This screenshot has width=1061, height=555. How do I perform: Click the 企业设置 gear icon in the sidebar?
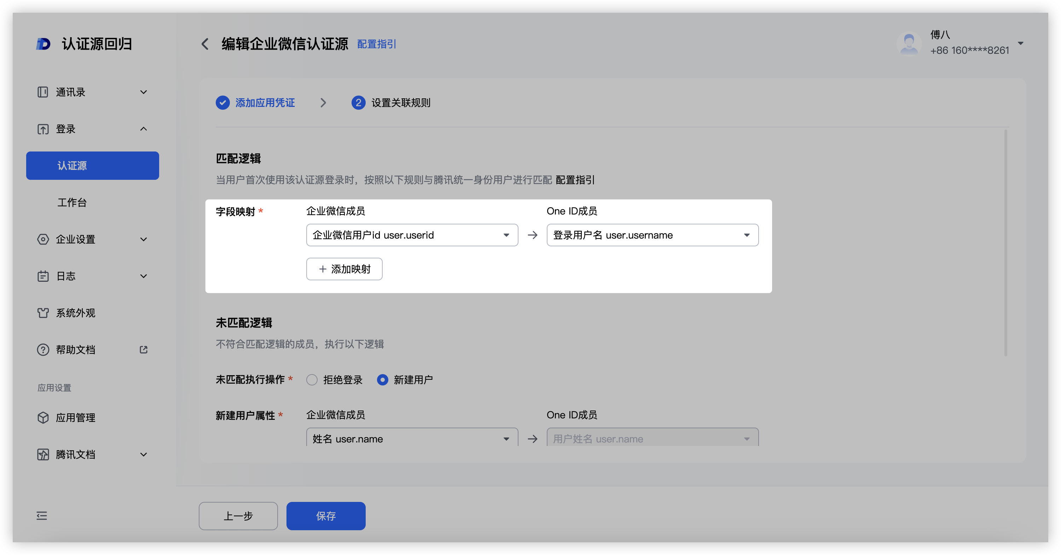[42, 239]
